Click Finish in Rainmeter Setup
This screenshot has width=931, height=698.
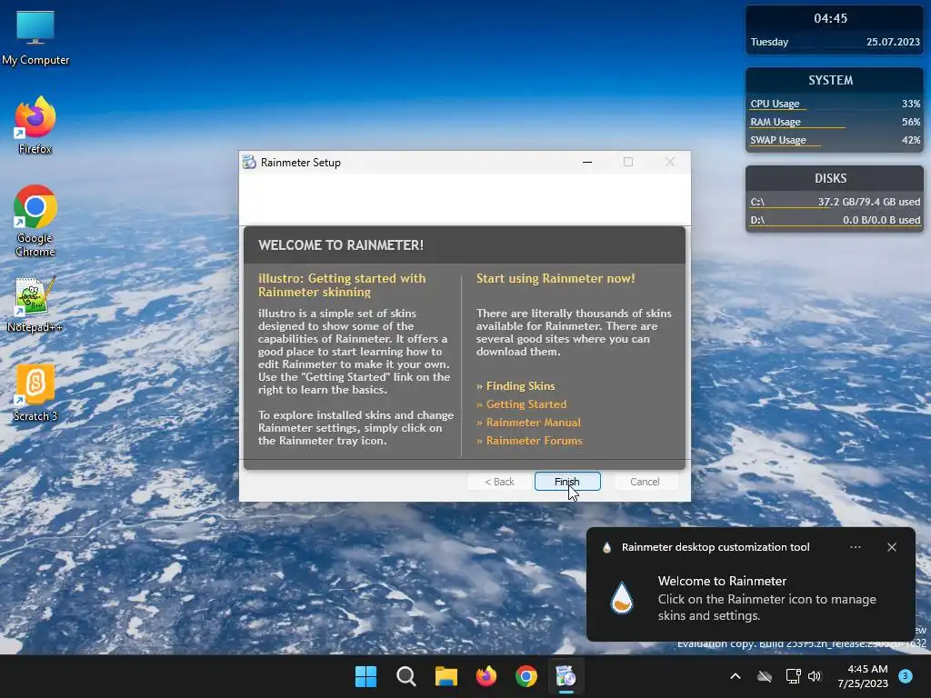567,482
